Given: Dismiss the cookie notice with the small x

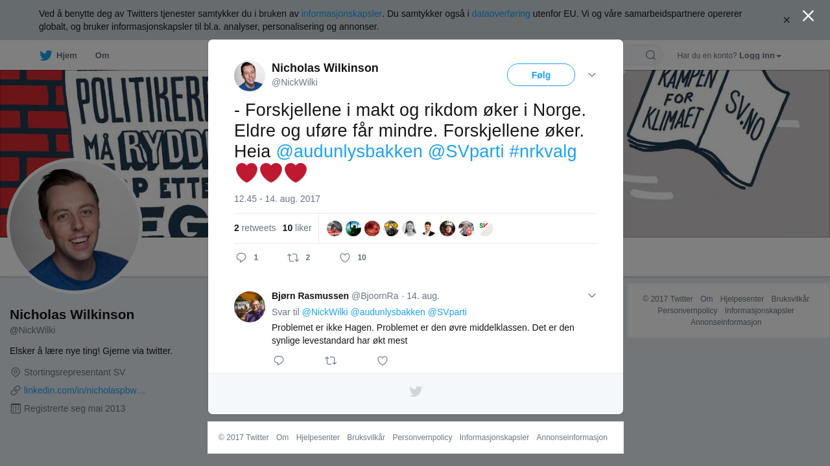Looking at the screenshot, I should pyautogui.click(x=787, y=20).
